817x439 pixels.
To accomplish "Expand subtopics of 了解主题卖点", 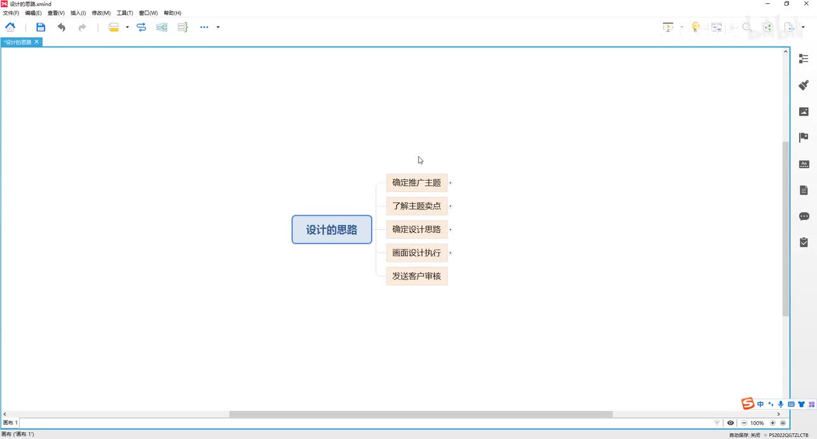I will pyautogui.click(x=451, y=206).
